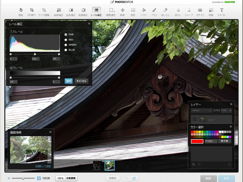243x182 pixels.
Task: Select the Brush (ブラシ) tool
Action: pyautogui.click(x=154, y=12)
